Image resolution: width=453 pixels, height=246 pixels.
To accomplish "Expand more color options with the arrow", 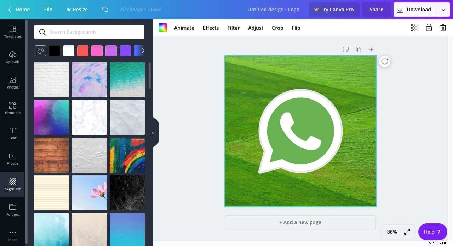I will [143, 50].
